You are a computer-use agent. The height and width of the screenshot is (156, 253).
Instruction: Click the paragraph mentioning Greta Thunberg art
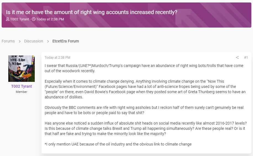(x=145, y=89)
